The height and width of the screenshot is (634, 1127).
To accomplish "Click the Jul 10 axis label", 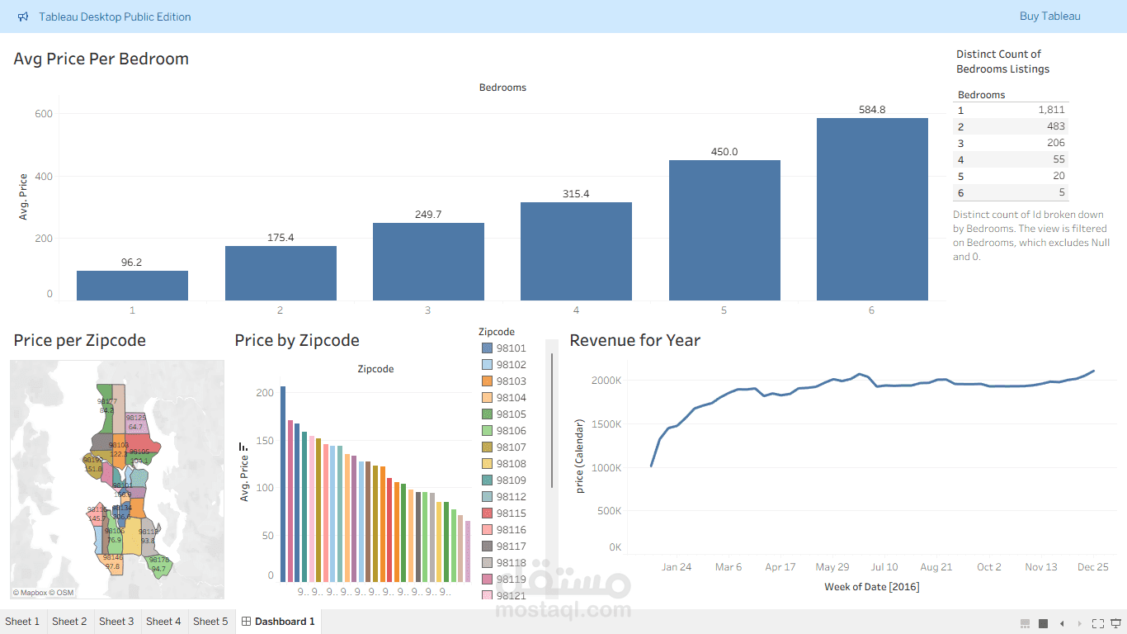I will tap(884, 567).
